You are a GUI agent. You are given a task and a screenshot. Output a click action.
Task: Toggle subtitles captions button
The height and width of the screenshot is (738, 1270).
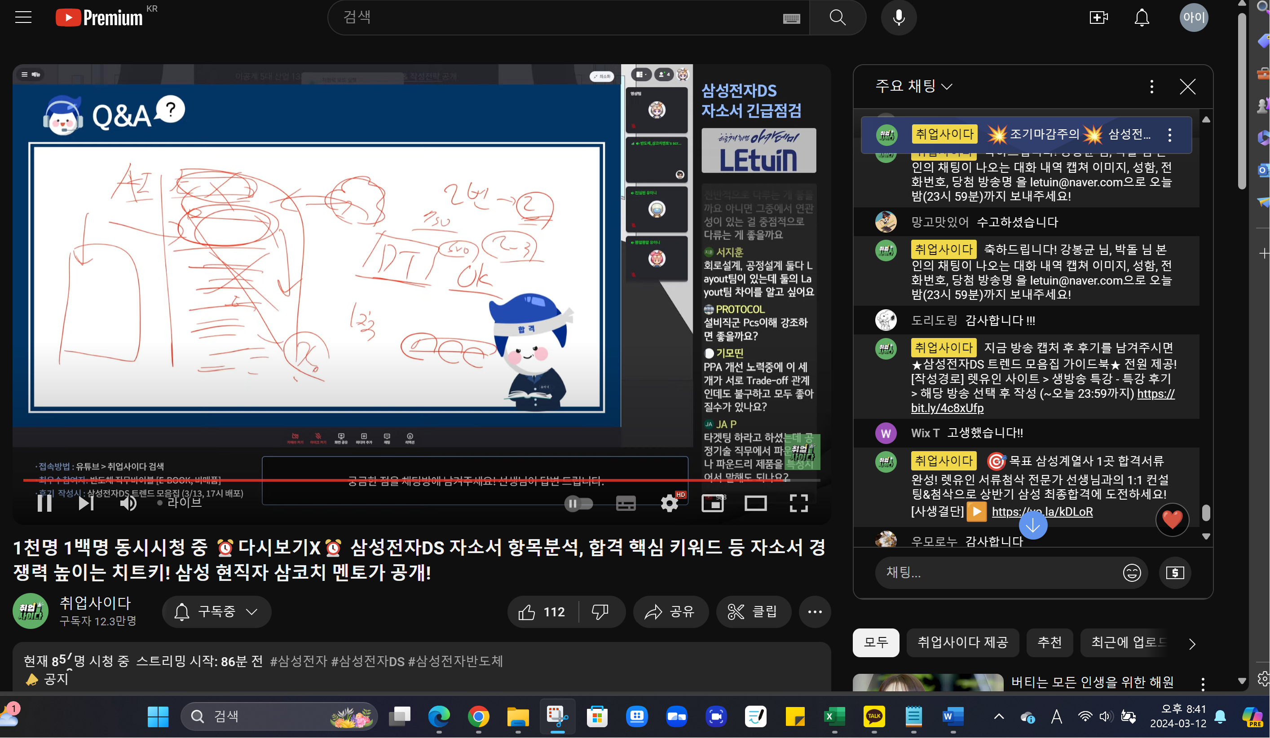click(x=626, y=503)
